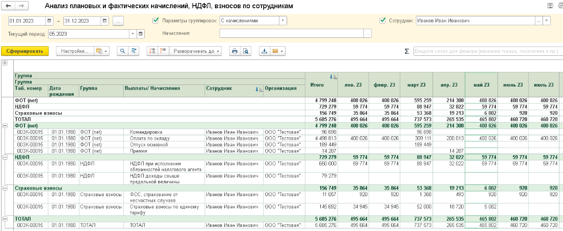
Task: Go back with the left arrow button
Action: coord(9,6)
